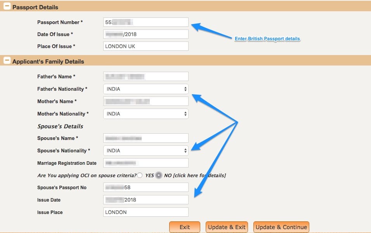371x233 pixels.
Task: Click Update & Exit button
Action: click(227, 227)
